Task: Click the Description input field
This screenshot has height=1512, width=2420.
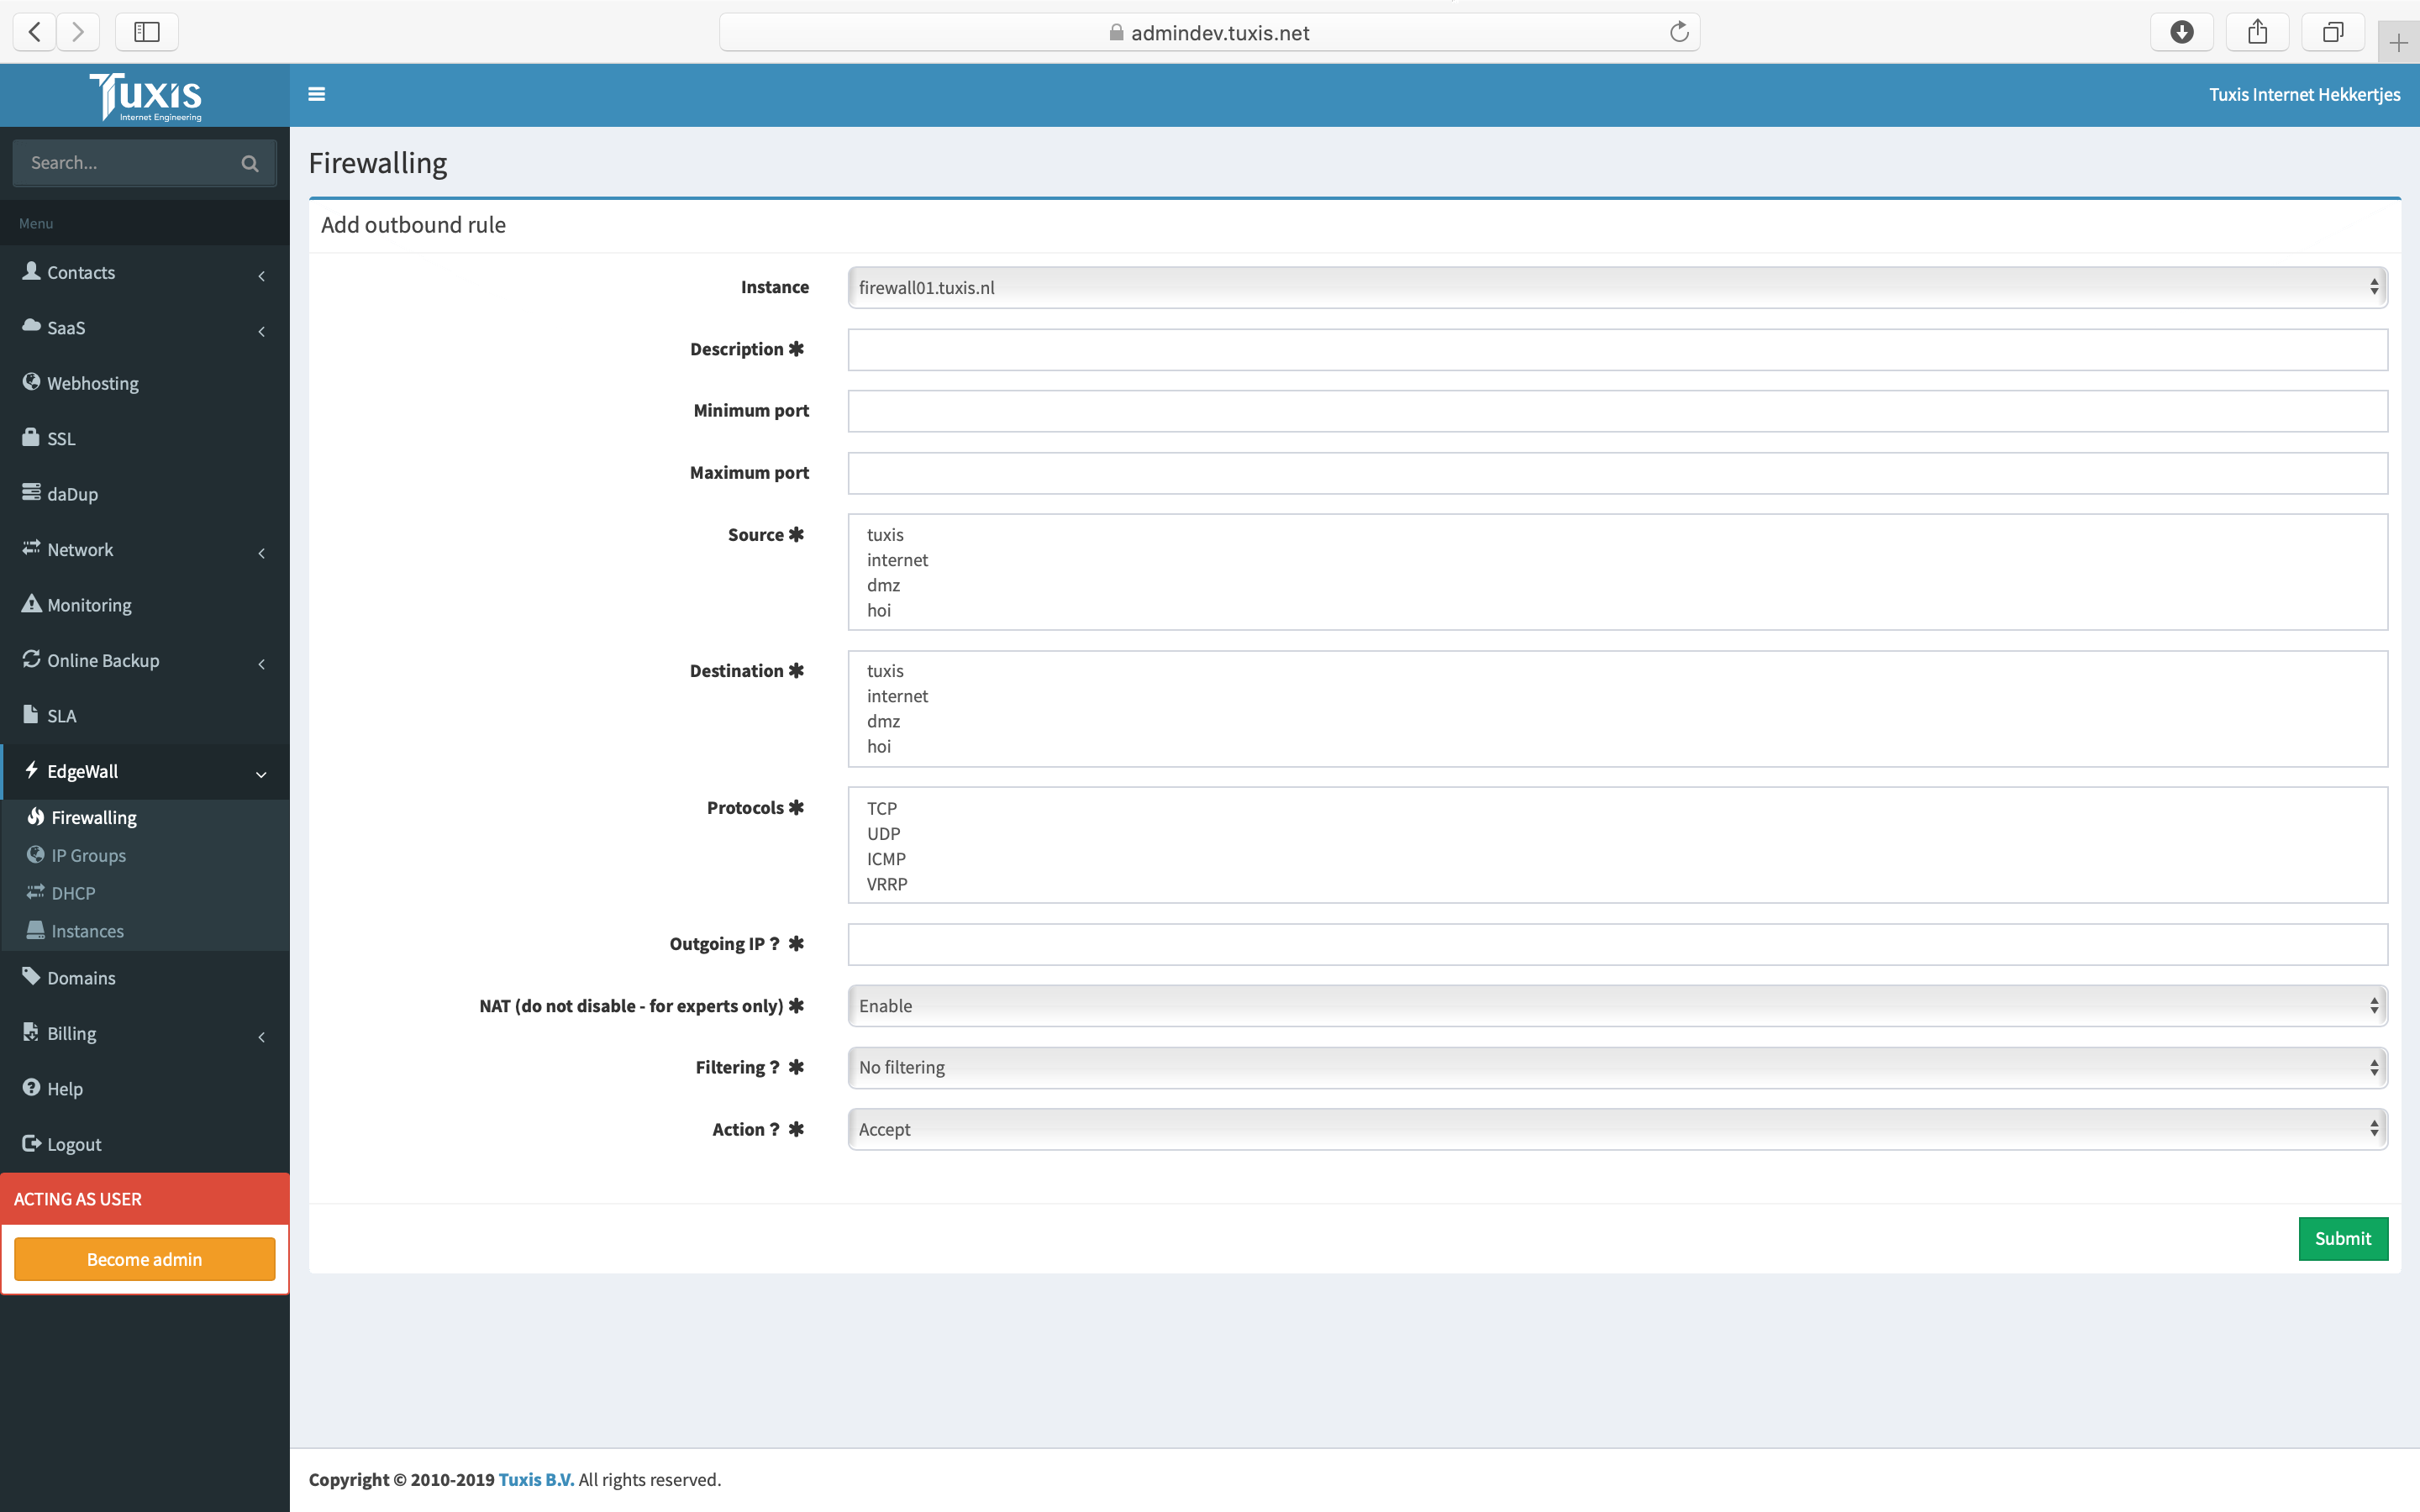Action: 1617,350
